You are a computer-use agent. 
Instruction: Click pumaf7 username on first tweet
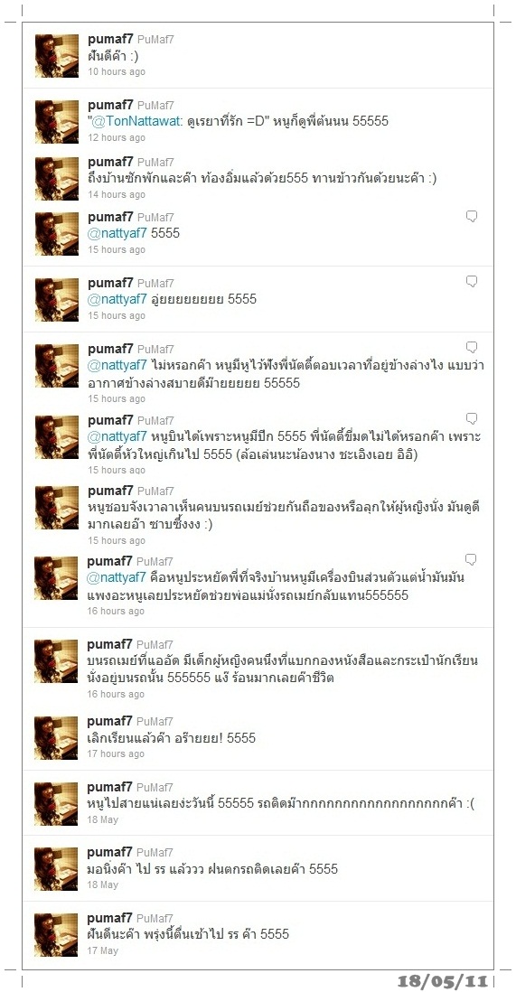(110, 39)
